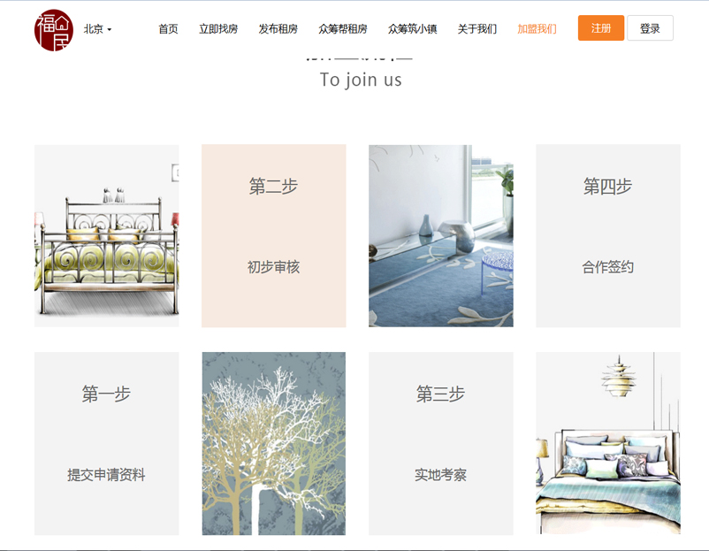
Task: Click the orange 注册 button
Action: coord(601,28)
